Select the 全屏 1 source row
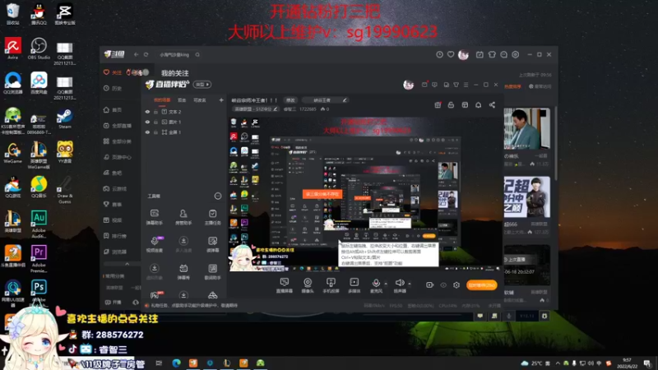Screen dimensions: 658x370 point(184,132)
